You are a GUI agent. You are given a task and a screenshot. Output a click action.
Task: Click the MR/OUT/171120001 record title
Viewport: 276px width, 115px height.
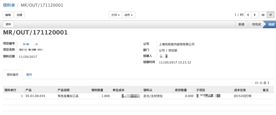coord(35,32)
